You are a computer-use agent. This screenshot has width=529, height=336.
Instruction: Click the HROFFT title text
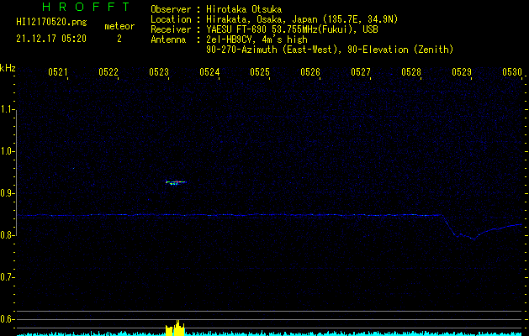(86, 7)
